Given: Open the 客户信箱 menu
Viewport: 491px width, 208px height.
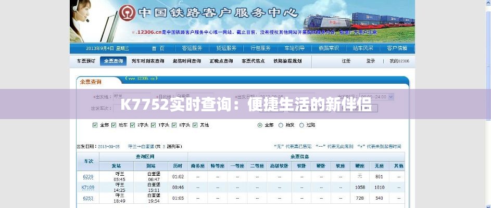Looking at the screenshot, I should click(x=397, y=48).
